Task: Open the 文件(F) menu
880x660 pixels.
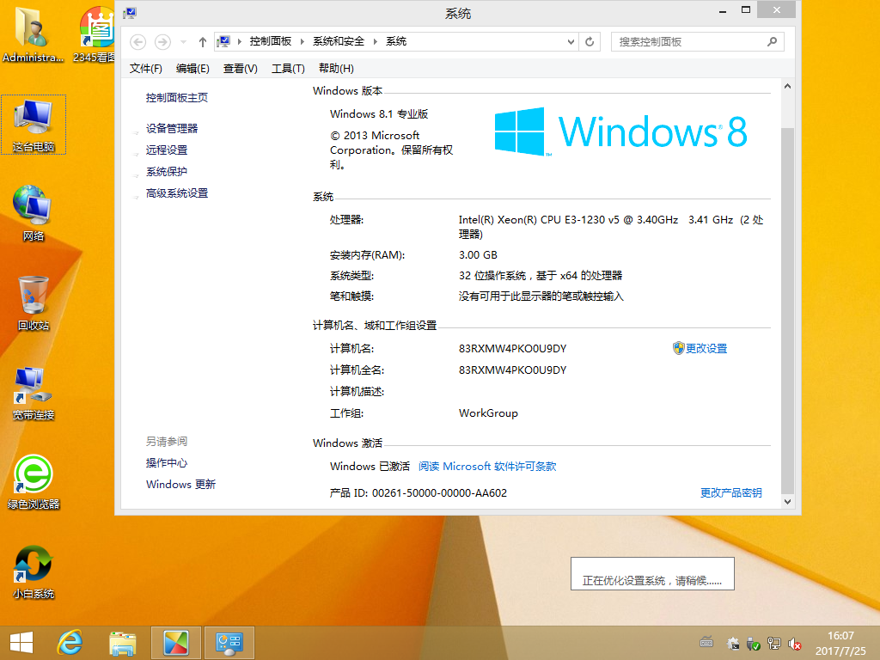Action: [x=145, y=69]
